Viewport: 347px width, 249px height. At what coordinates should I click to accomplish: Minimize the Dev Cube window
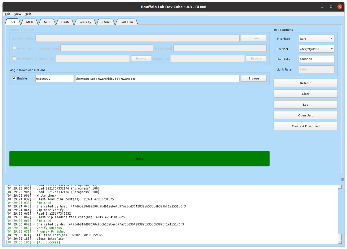click(322, 7)
